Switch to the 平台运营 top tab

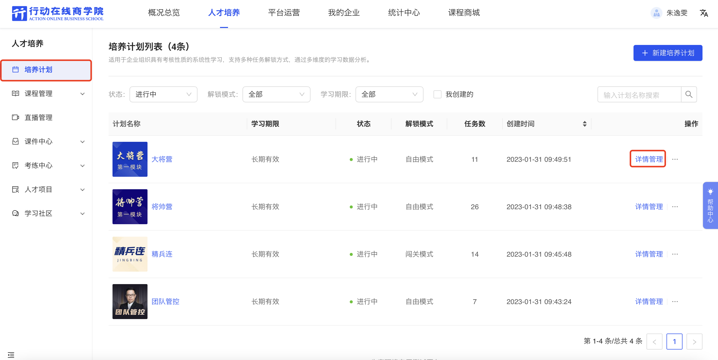(284, 13)
